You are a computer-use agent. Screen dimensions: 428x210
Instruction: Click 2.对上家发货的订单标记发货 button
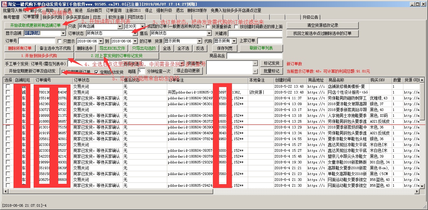(x=116, y=56)
